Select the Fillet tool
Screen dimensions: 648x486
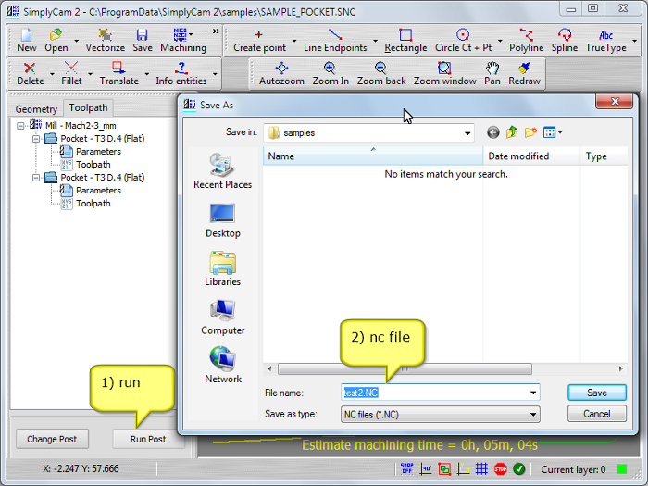(72, 73)
